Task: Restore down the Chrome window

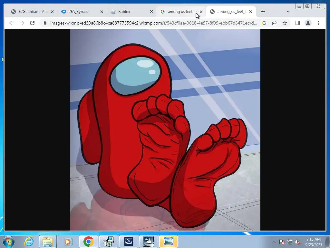Action: (307, 6)
